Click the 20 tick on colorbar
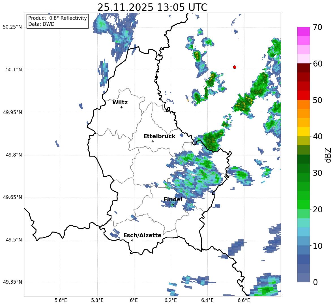This screenshot has width=335, height=306. point(317,209)
